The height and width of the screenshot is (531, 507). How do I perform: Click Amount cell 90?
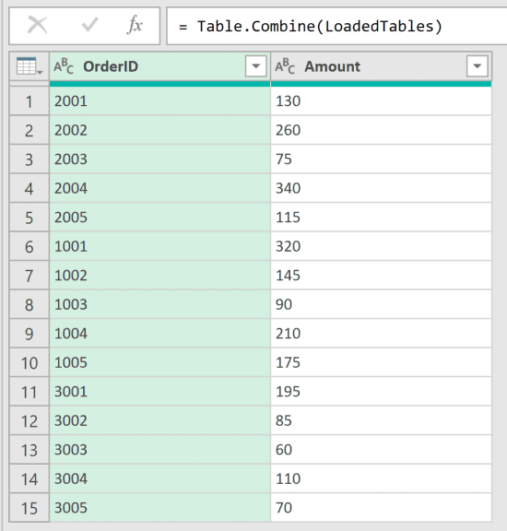(381, 305)
